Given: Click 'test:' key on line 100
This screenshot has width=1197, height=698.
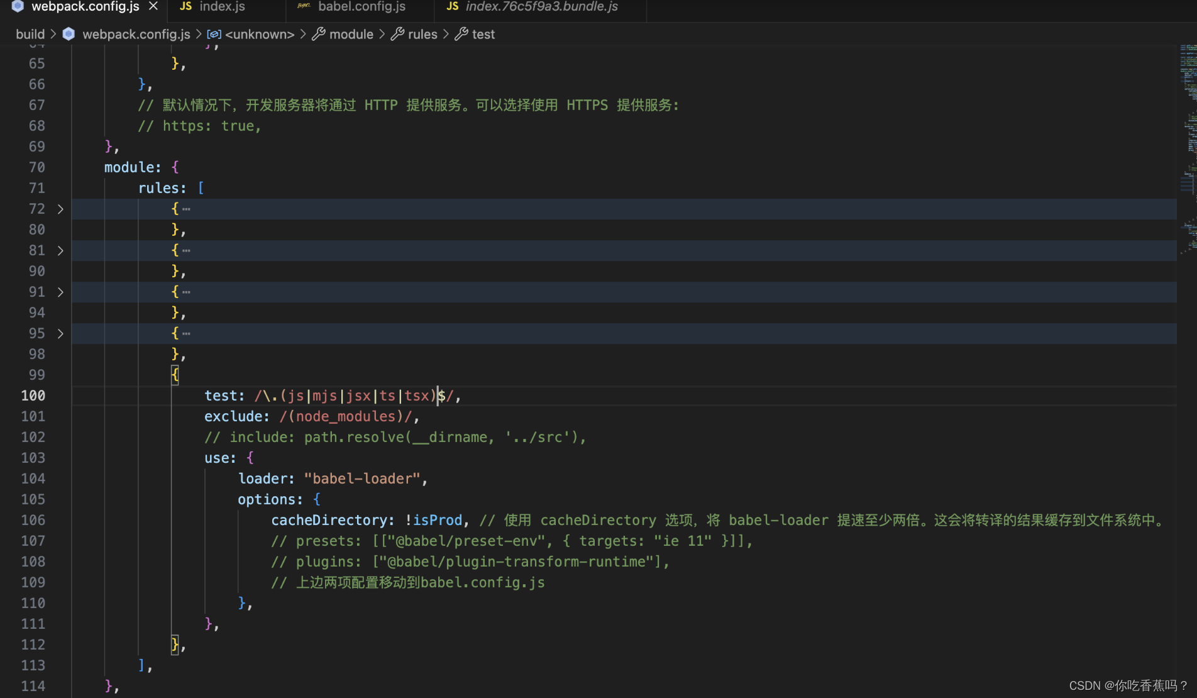Looking at the screenshot, I should point(224,396).
